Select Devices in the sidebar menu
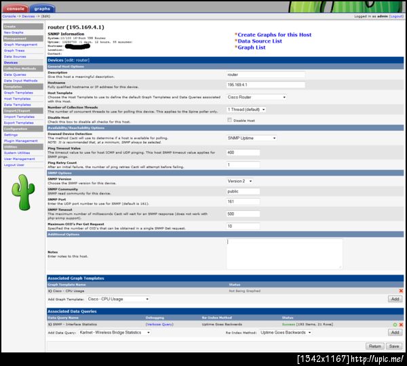 11,62
